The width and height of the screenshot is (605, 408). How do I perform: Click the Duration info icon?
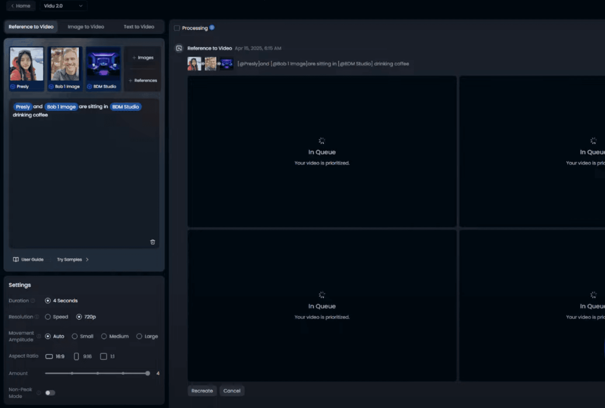point(33,300)
